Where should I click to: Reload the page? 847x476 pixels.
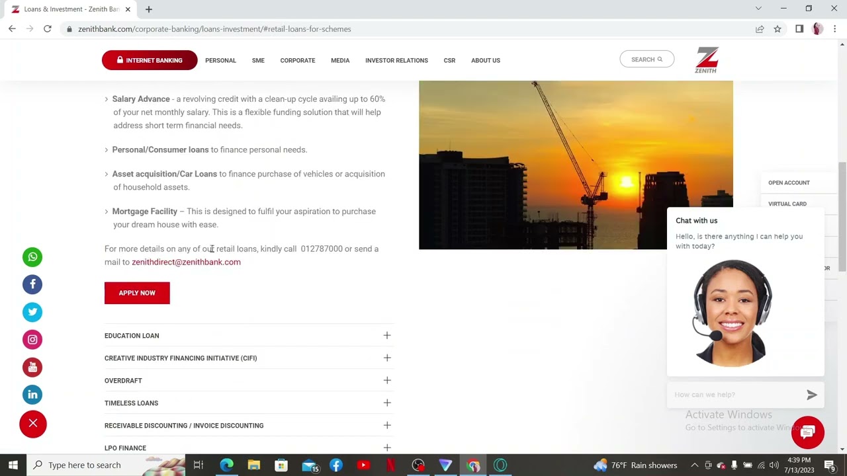(48, 29)
